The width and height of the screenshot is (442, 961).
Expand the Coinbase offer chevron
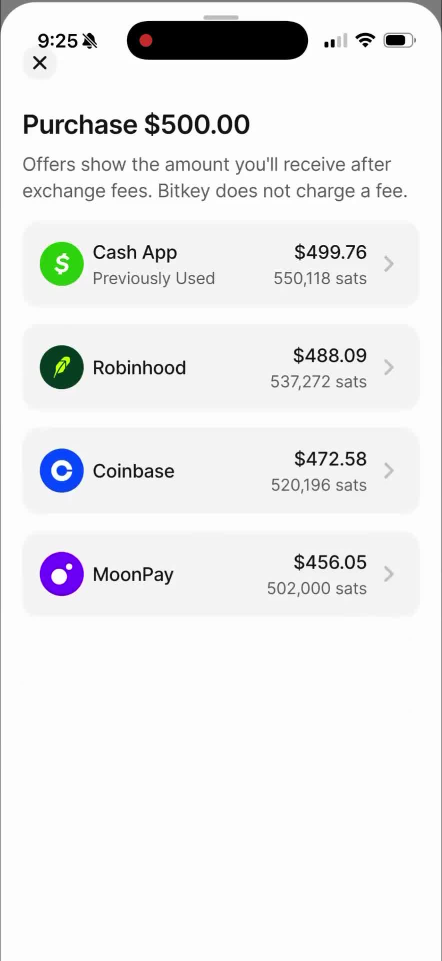pos(389,470)
